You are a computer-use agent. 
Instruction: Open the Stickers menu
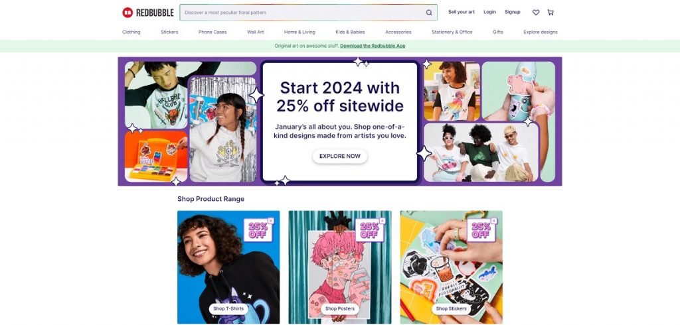coord(169,32)
